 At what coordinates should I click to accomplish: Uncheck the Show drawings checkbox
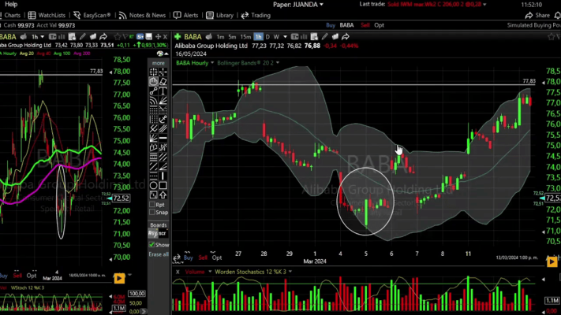(x=153, y=244)
